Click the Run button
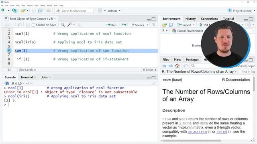257x144 pixels. 111,25
